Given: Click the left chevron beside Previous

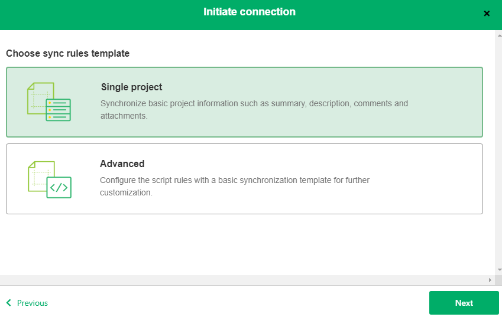Looking at the screenshot, I should coord(9,303).
